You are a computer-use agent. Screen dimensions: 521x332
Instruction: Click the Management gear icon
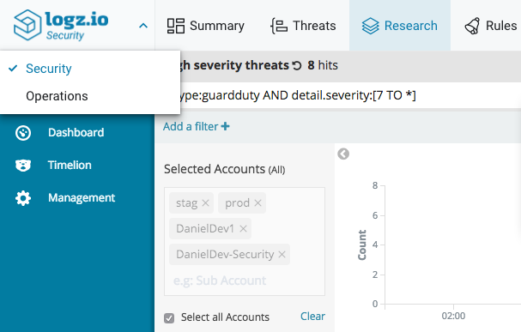[x=23, y=198]
